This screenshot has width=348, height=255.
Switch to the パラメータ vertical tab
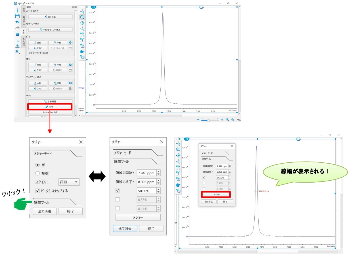tap(24, 43)
